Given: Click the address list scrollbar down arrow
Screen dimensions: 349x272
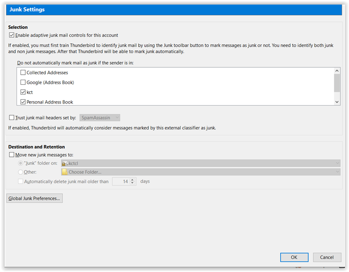Looking at the screenshot, I should click(x=337, y=102).
